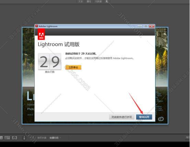Toggle the sort direction icon
The width and height of the screenshot is (190, 147).
point(33,138)
